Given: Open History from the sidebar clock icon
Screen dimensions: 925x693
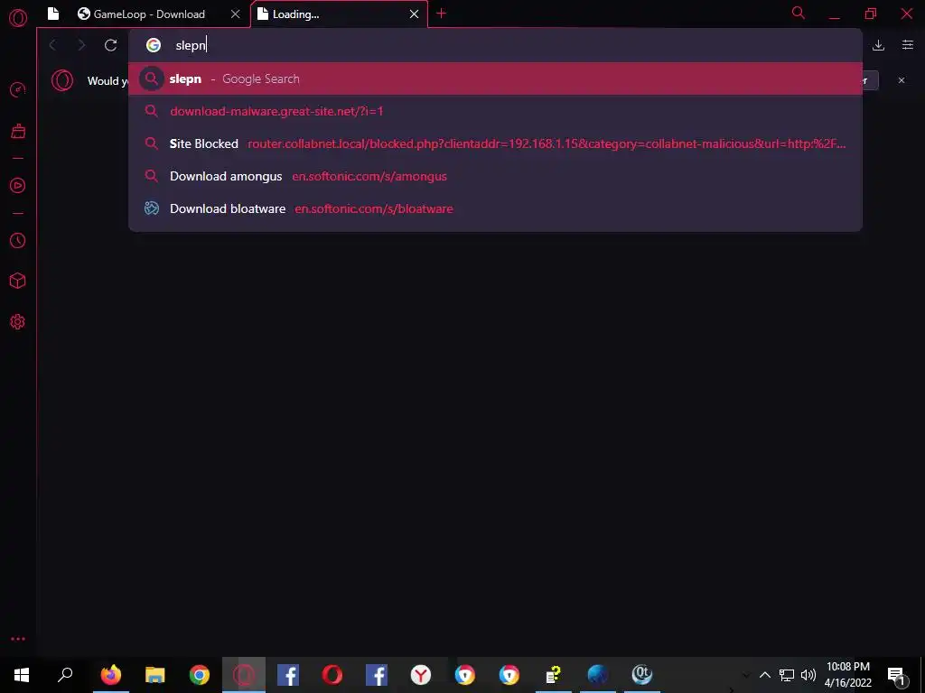Looking at the screenshot, I should pyautogui.click(x=18, y=240).
